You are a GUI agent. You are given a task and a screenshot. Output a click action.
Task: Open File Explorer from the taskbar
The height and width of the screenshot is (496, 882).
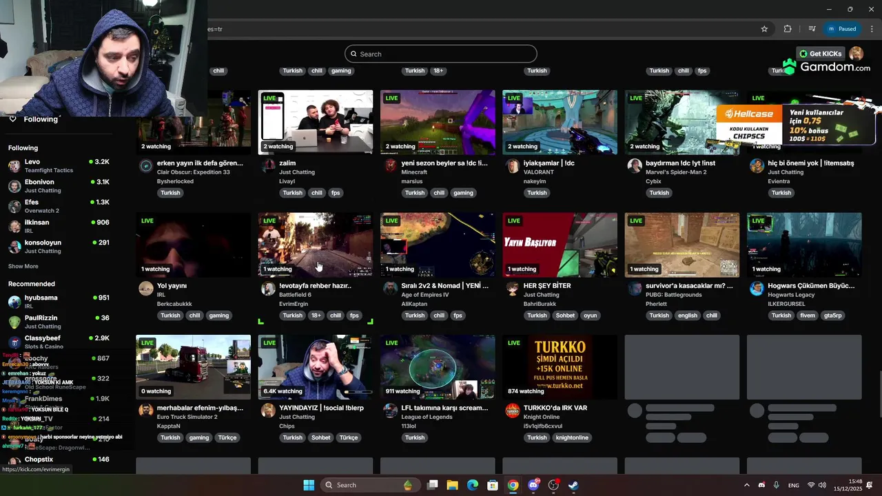tap(452, 485)
